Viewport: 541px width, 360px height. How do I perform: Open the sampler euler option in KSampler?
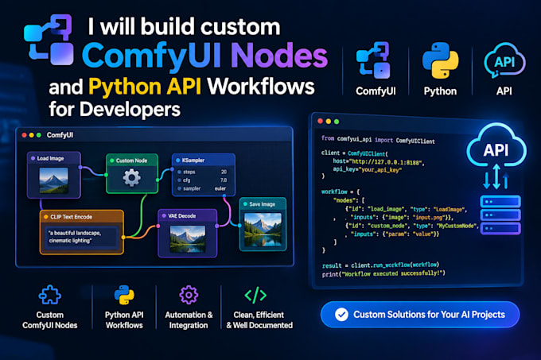tap(203, 188)
